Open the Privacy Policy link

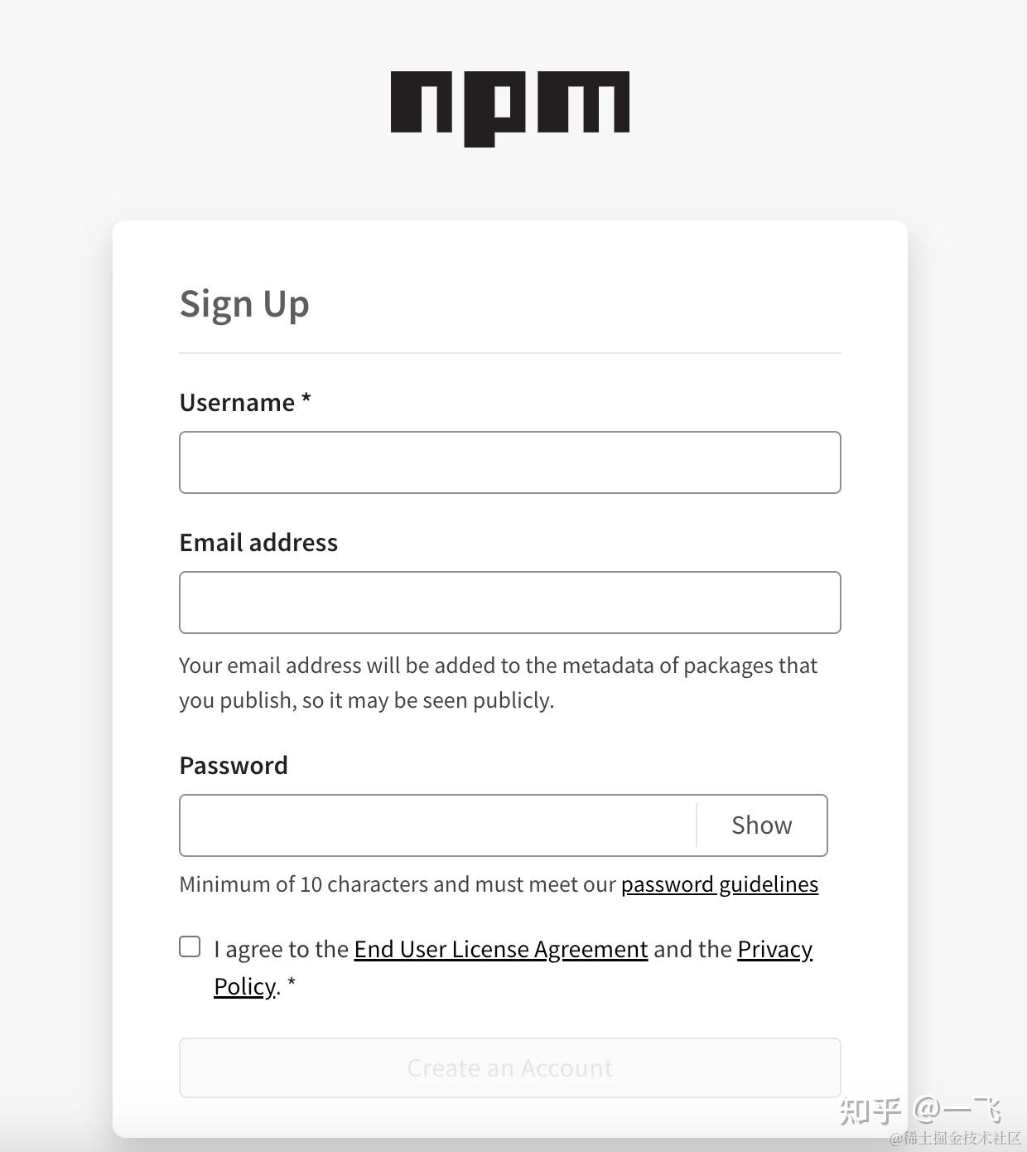774,949
